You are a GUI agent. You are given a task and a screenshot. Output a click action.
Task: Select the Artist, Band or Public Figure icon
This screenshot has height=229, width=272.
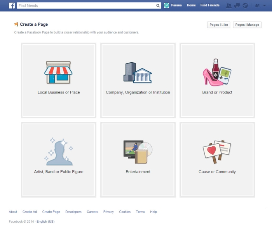click(59, 151)
